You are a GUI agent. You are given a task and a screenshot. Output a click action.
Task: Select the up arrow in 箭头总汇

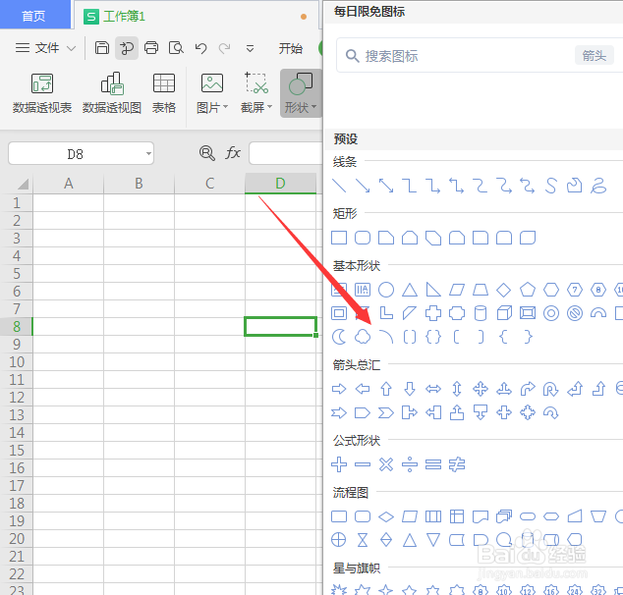coord(386,389)
